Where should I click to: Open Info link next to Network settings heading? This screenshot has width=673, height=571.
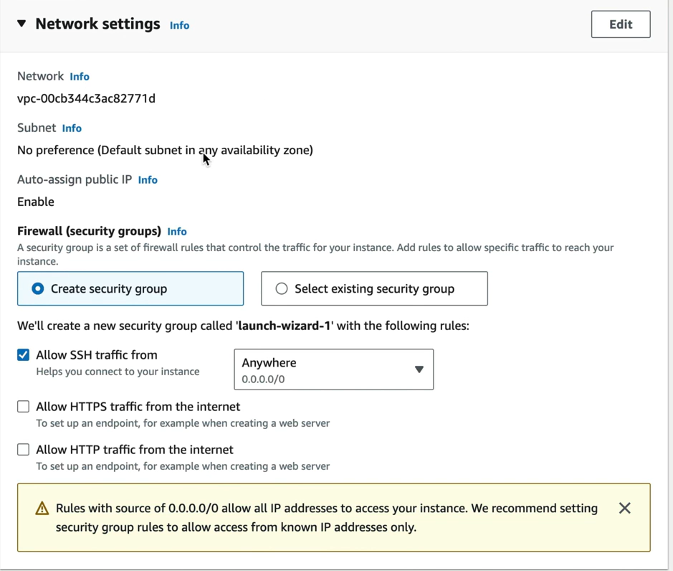pyautogui.click(x=179, y=25)
